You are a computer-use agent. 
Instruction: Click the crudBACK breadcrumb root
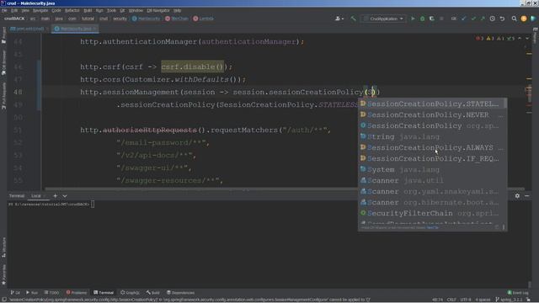(14, 19)
